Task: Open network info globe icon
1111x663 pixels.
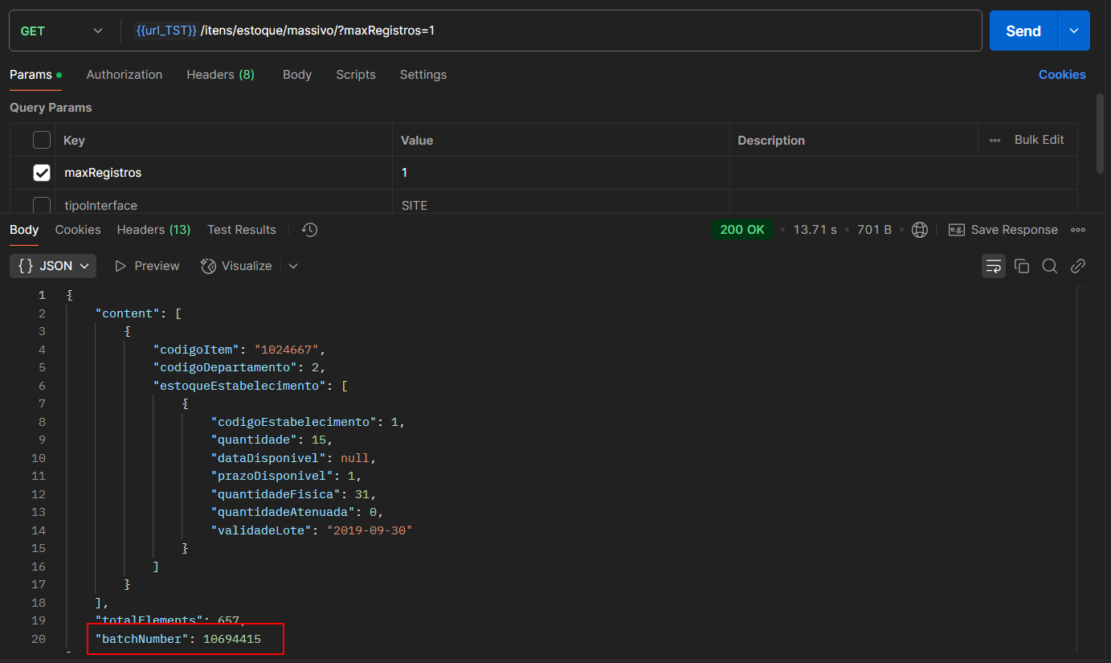Action: point(920,230)
